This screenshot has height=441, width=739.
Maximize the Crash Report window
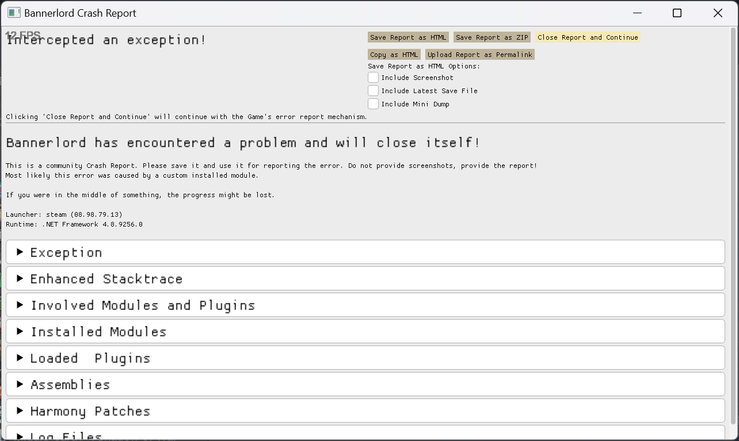pyautogui.click(x=677, y=13)
